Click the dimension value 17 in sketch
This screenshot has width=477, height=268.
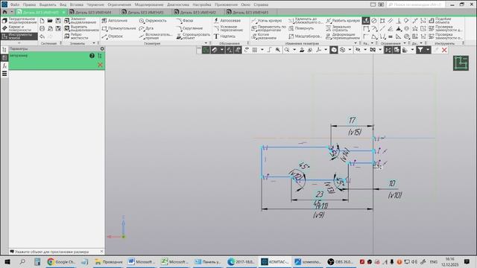352,121
